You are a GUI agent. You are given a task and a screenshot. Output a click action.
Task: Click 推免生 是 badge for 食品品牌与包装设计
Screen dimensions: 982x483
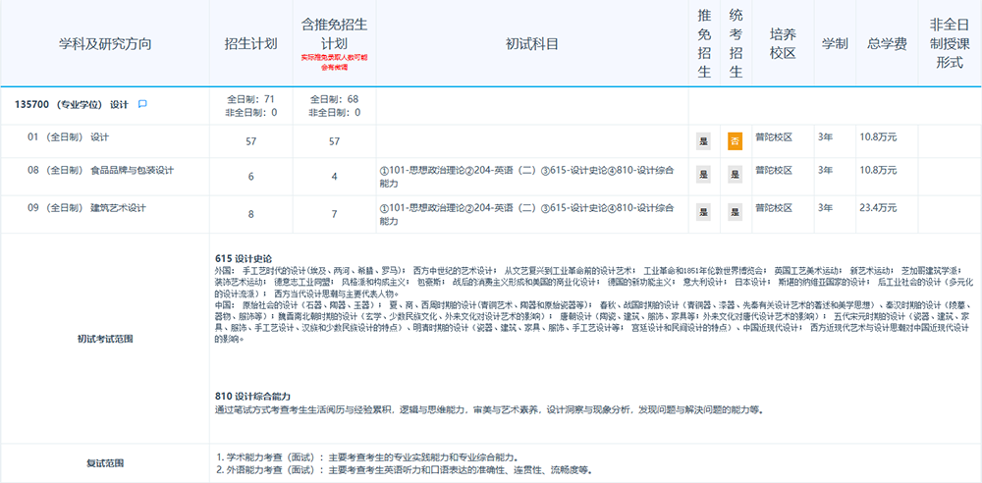[x=703, y=175]
